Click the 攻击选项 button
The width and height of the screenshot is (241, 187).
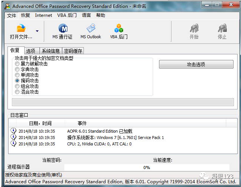click(x=196, y=64)
